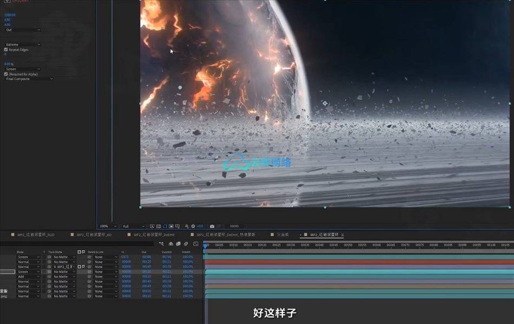Toggle the transparency grid icon in viewer
The width and height of the screenshot is (514, 324).
click(x=159, y=227)
